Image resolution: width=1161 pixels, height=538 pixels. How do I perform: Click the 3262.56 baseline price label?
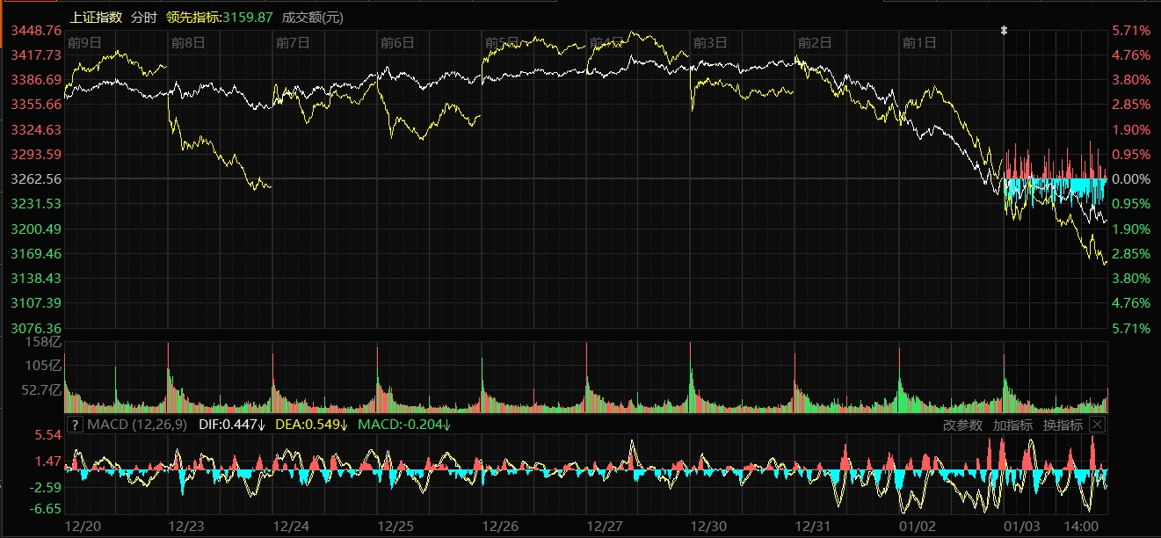point(35,178)
